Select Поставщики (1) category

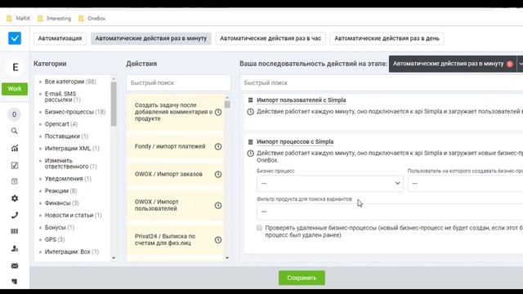point(66,136)
